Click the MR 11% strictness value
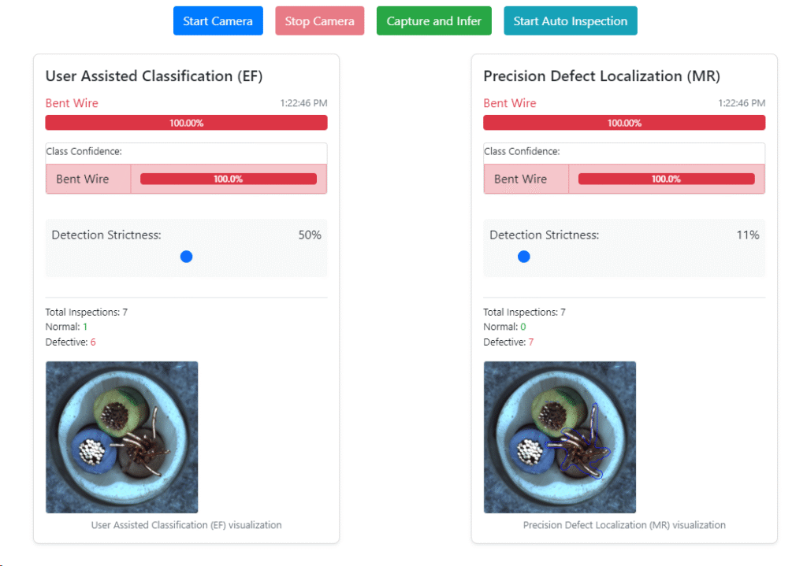Screen dimensions: 807x566 (x=748, y=235)
